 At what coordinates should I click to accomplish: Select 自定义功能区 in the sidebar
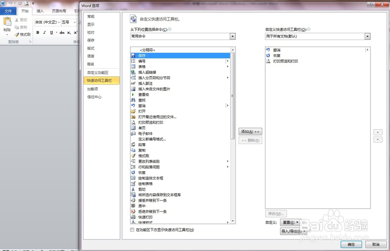tap(98, 72)
